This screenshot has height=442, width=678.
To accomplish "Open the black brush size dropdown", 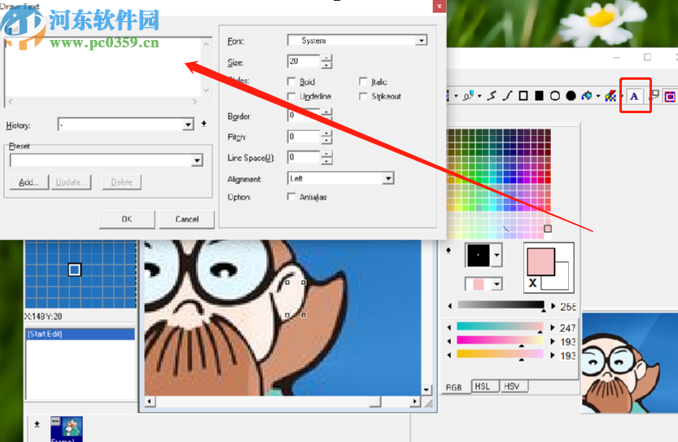I will (x=496, y=255).
